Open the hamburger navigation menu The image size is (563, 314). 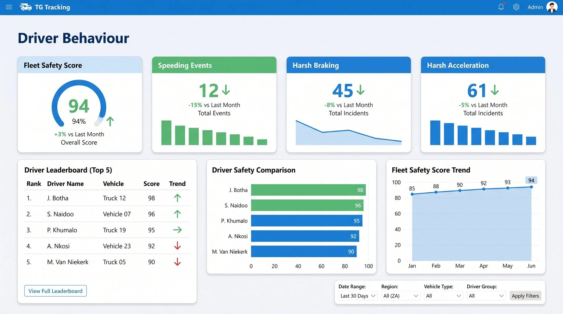click(9, 7)
